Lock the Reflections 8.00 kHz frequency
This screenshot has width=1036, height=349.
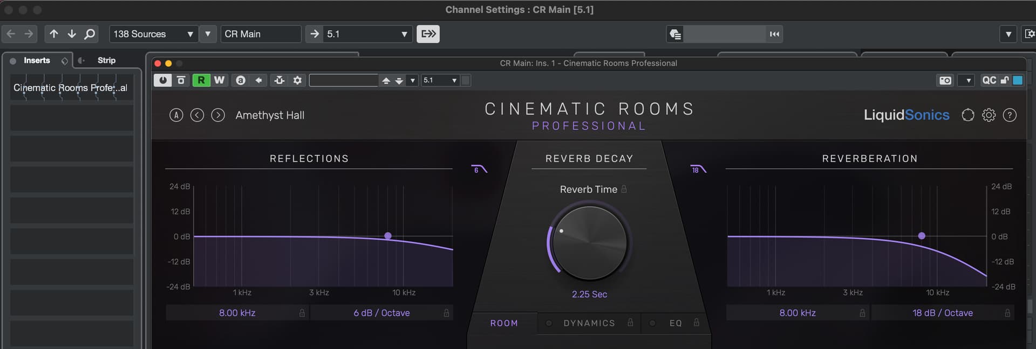[x=302, y=313]
